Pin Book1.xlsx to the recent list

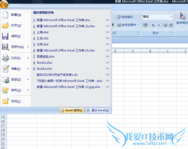[x=107, y=69]
